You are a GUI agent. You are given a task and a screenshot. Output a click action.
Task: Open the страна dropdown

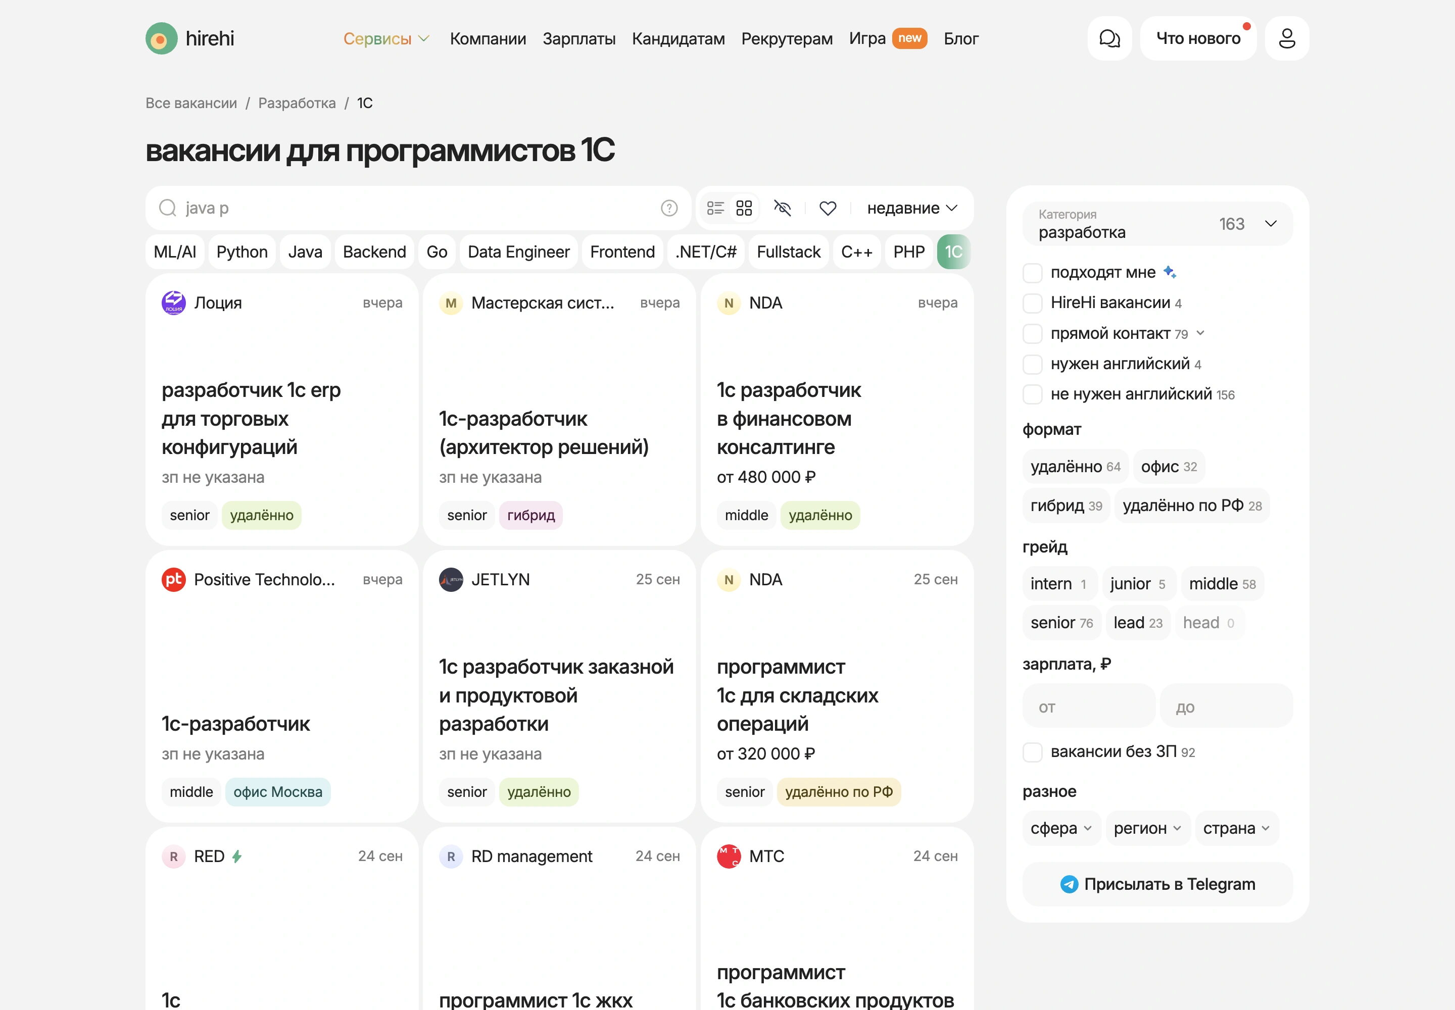(1237, 828)
